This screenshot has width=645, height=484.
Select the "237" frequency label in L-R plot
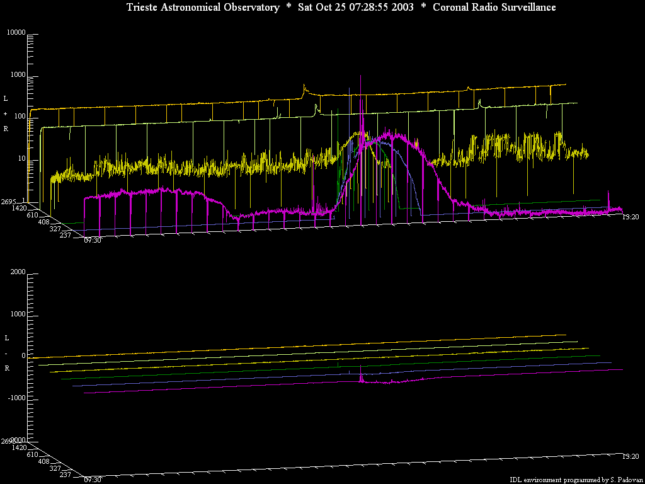66,474
